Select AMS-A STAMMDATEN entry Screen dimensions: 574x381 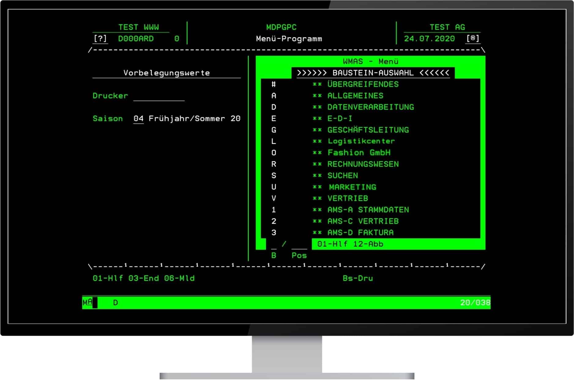click(x=368, y=210)
